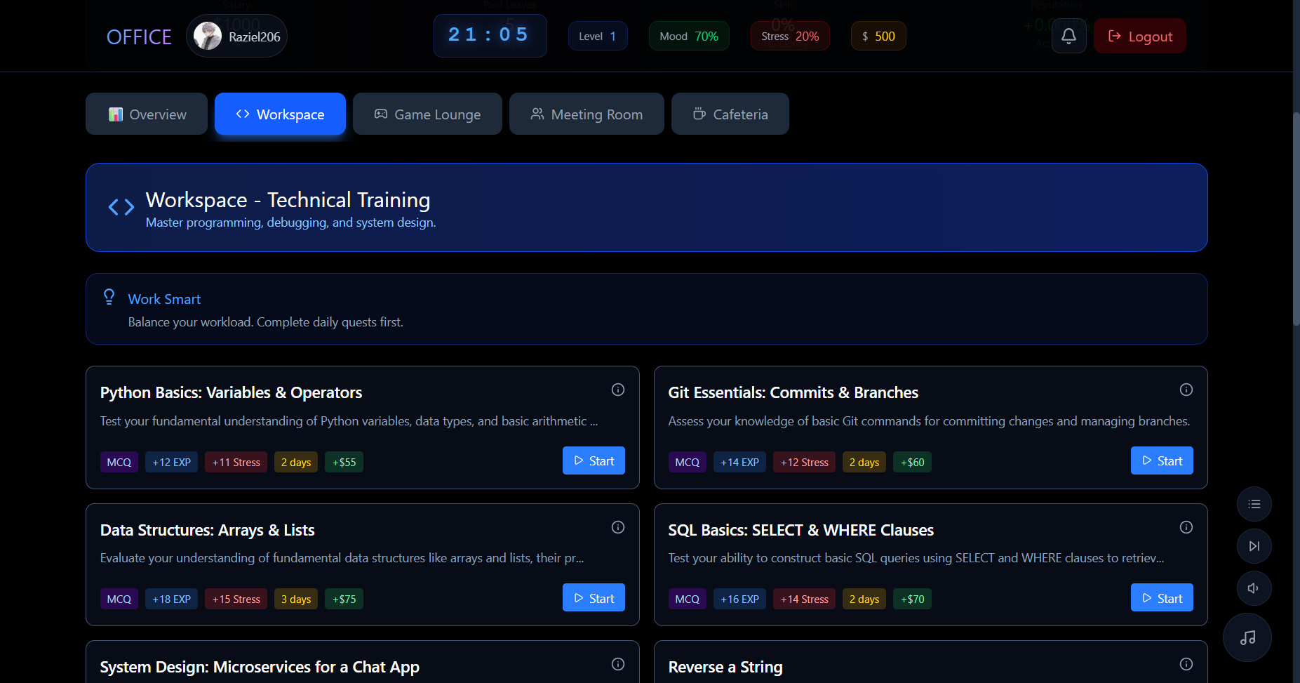Click the Stress 20% indicator

[790, 36]
